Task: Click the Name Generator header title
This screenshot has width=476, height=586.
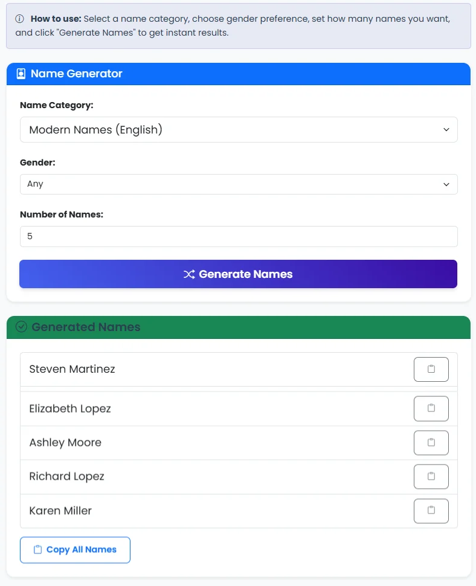Action: pos(77,74)
